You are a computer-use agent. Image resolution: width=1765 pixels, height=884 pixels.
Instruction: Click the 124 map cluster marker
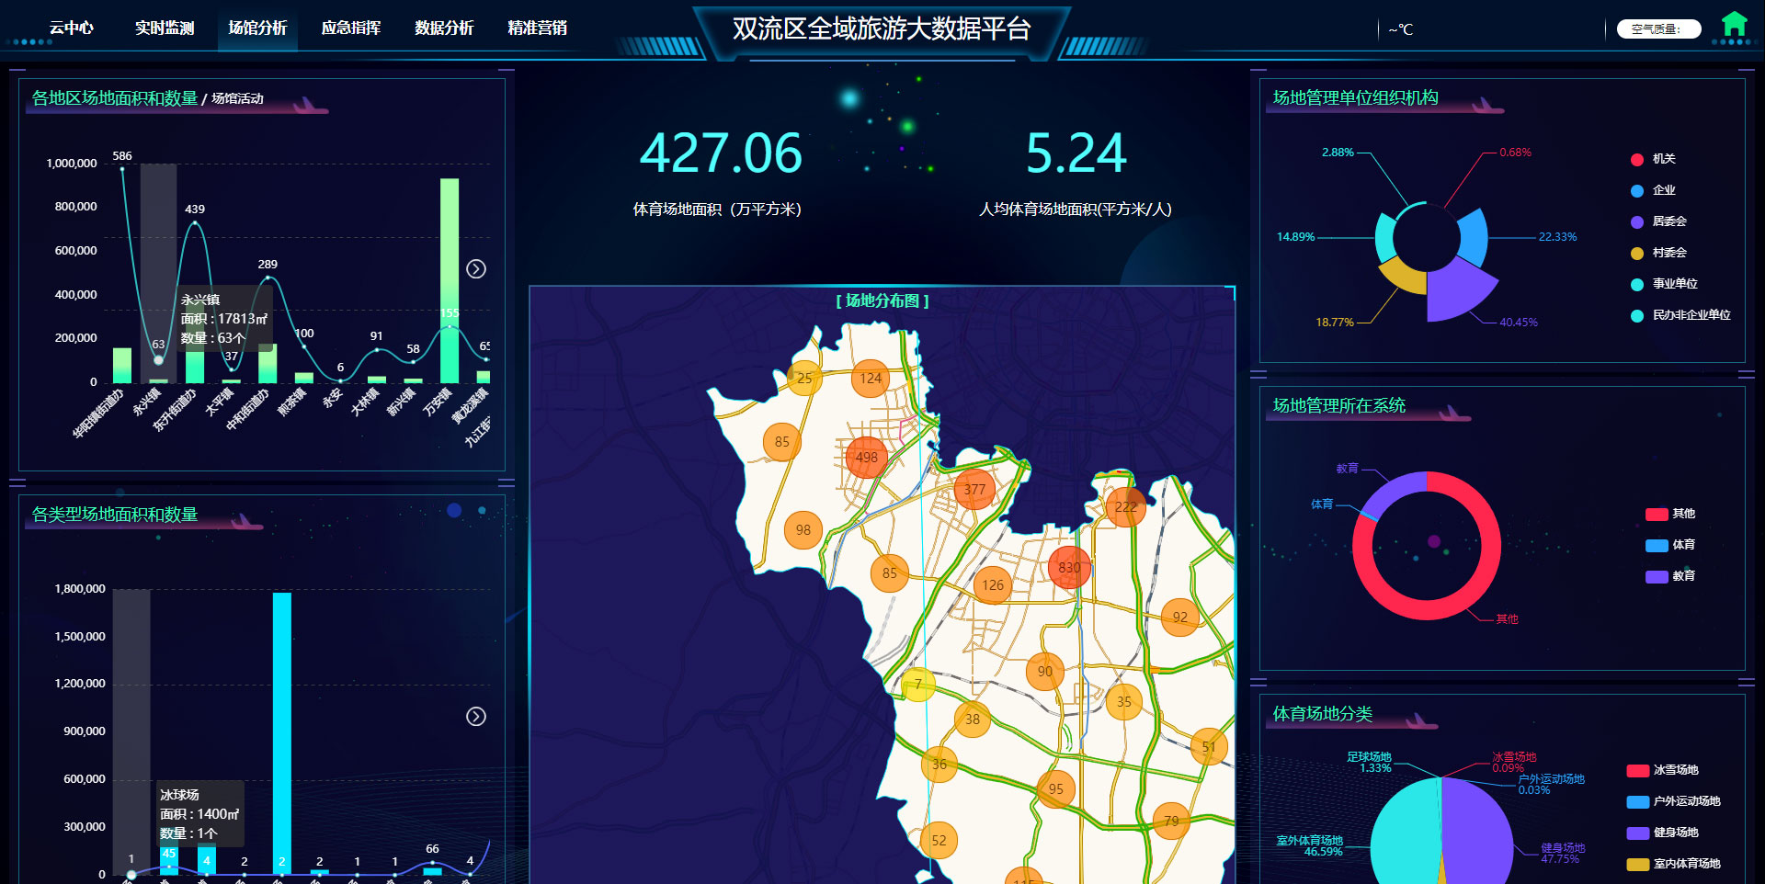[x=871, y=378]
